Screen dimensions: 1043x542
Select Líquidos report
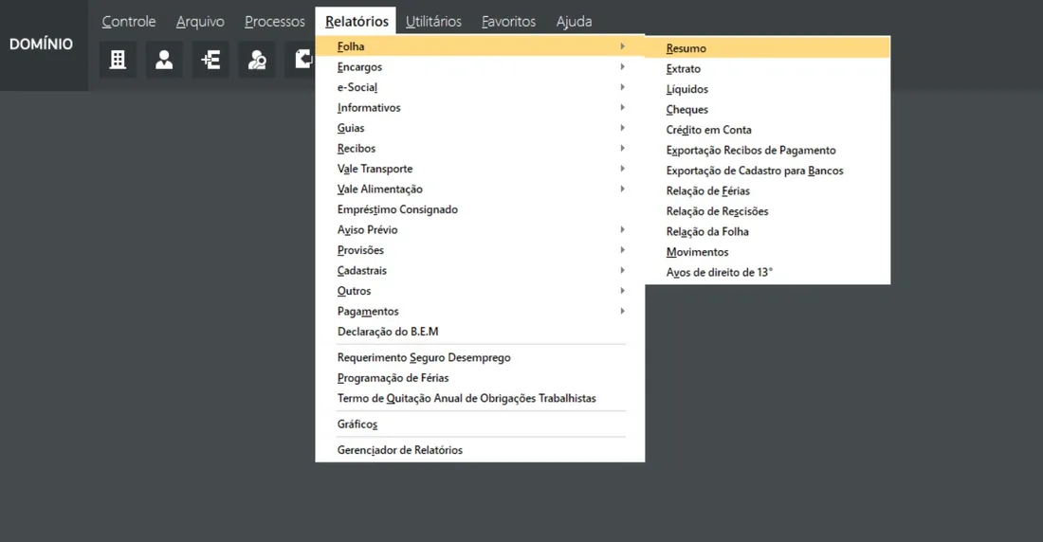pyautogui.click(x=768, y=89)
